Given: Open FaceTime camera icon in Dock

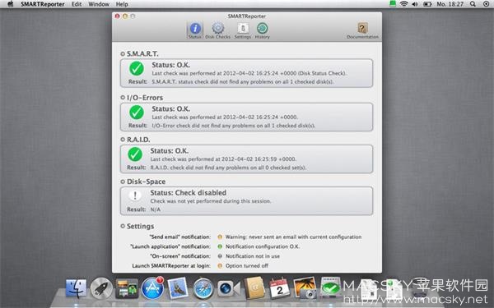Looking at the screenshot, I should tap(229, 288).
